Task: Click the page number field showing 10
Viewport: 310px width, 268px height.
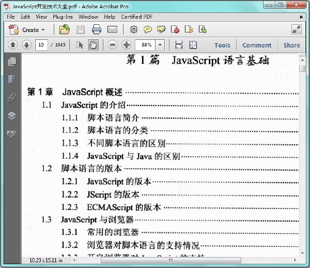Action: click(x=41, y=45)
